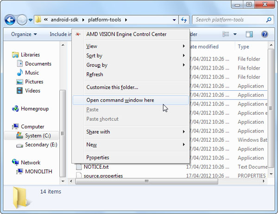
Task: Click horizontal scrollbar right arrow
Action: click(264, 181)
